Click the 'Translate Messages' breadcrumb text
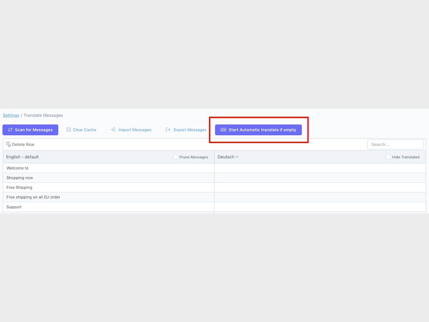Screen dimensions: 429x322 (x=43, y=115)
